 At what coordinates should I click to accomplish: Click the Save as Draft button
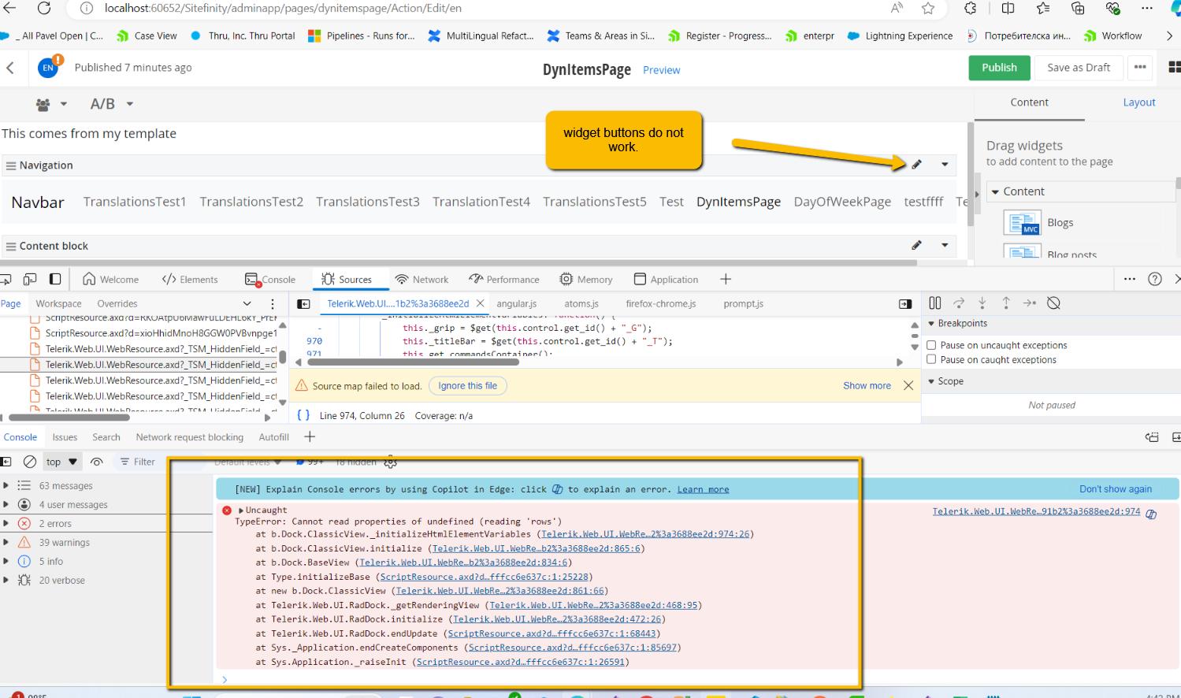click(x=1079, y=68)
